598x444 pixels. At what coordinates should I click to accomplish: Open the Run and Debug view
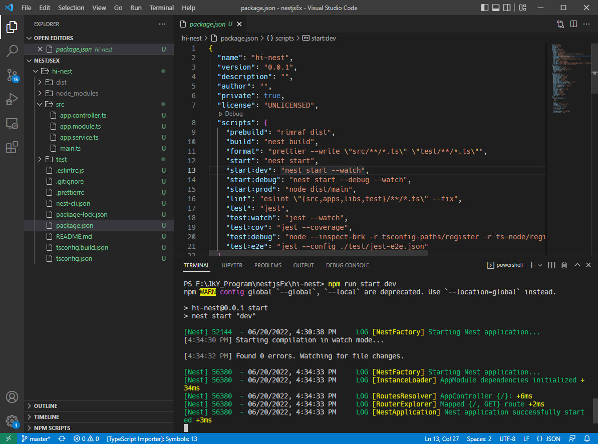pyautogui.click(x=12, y=99)
